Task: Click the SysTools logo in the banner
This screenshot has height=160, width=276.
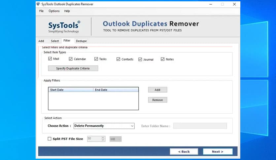Action: click(x=64, y=27)
